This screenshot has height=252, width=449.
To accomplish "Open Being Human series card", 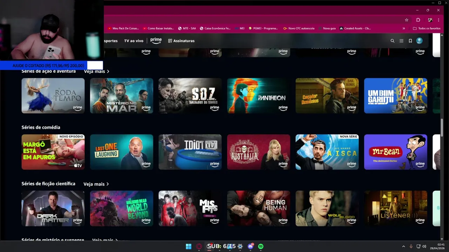I will tap(259, 208).
